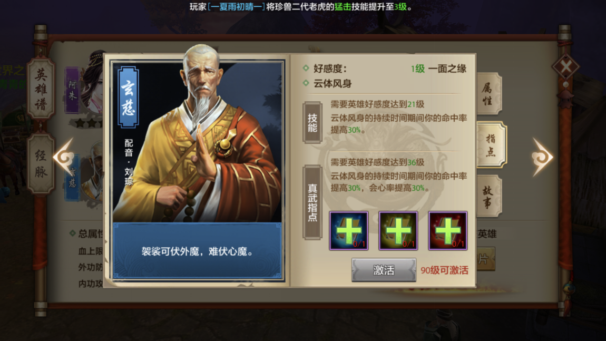
Task: Click the red skill book plus slot
Action: pyautogui.click(x=447, y=231)
